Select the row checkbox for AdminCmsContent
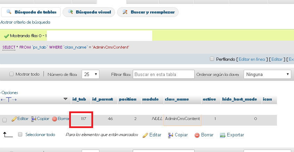 click(x=5, y=120)
